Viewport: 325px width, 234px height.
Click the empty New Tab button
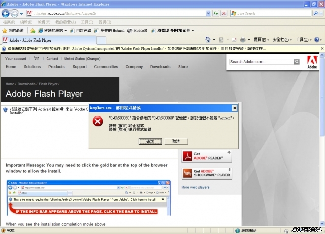pyautogui.click(x=102, y=41)
